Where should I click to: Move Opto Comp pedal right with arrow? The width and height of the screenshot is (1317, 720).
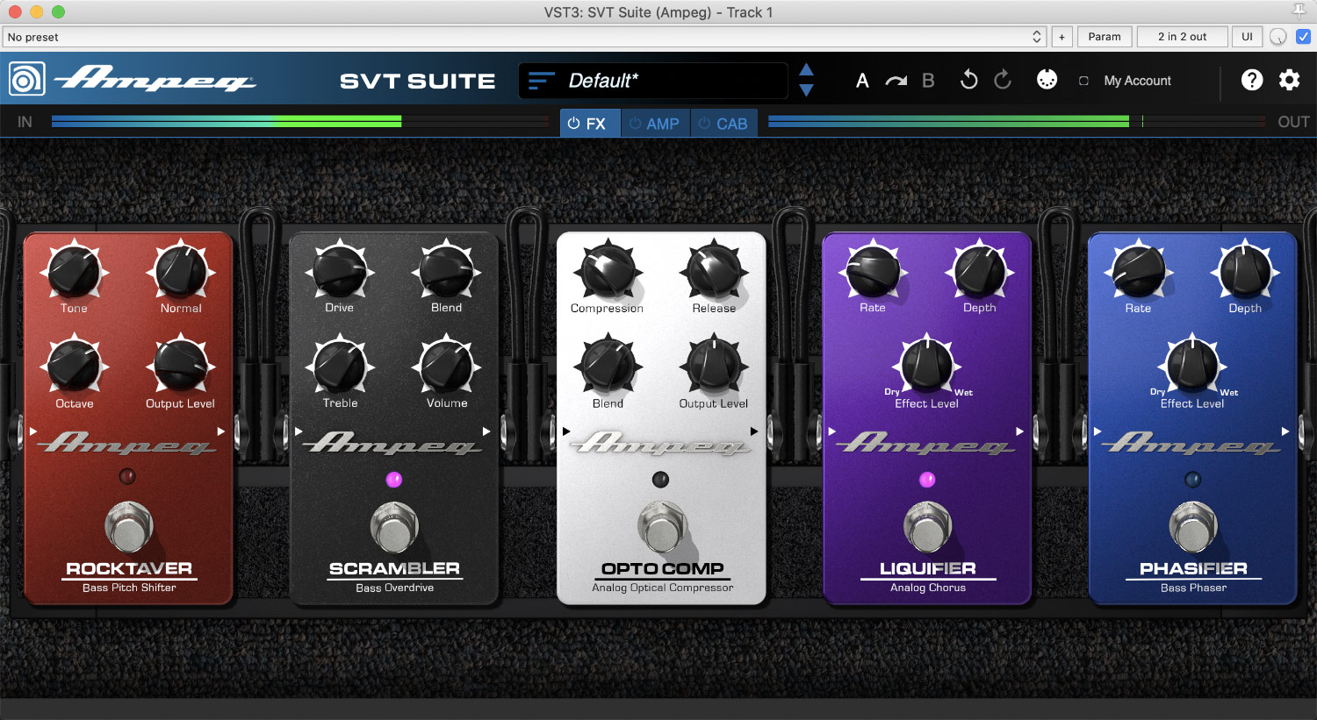point(754,431)
